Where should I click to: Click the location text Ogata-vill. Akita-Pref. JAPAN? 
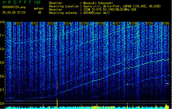coord(107,6)
